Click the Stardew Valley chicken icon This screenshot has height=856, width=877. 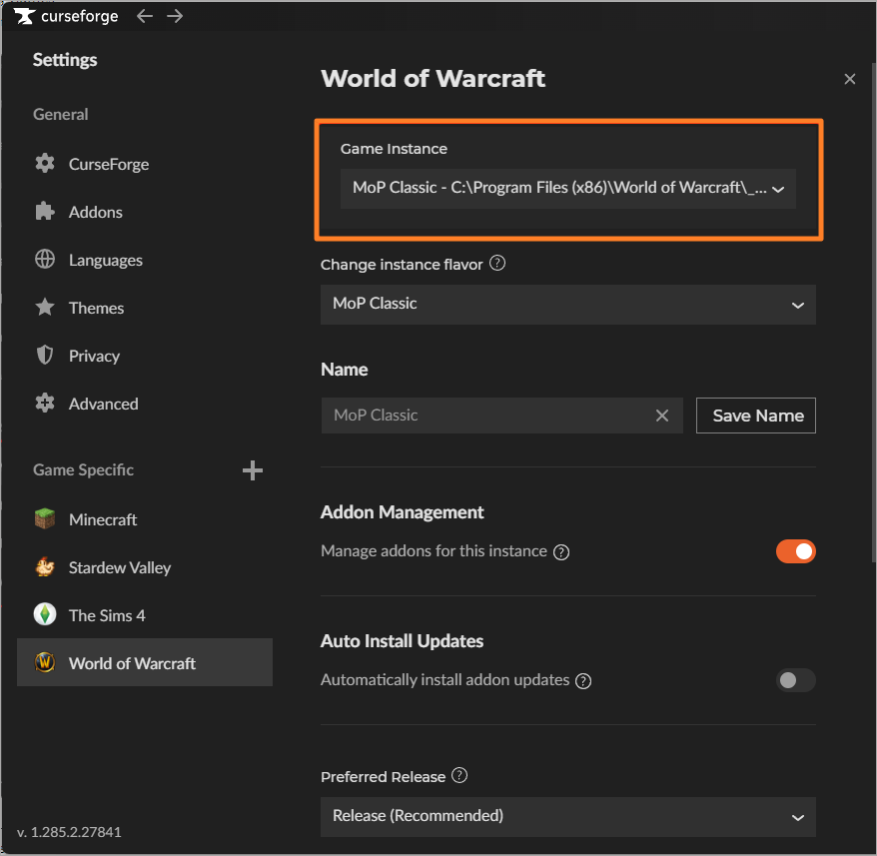pos(45,567)
